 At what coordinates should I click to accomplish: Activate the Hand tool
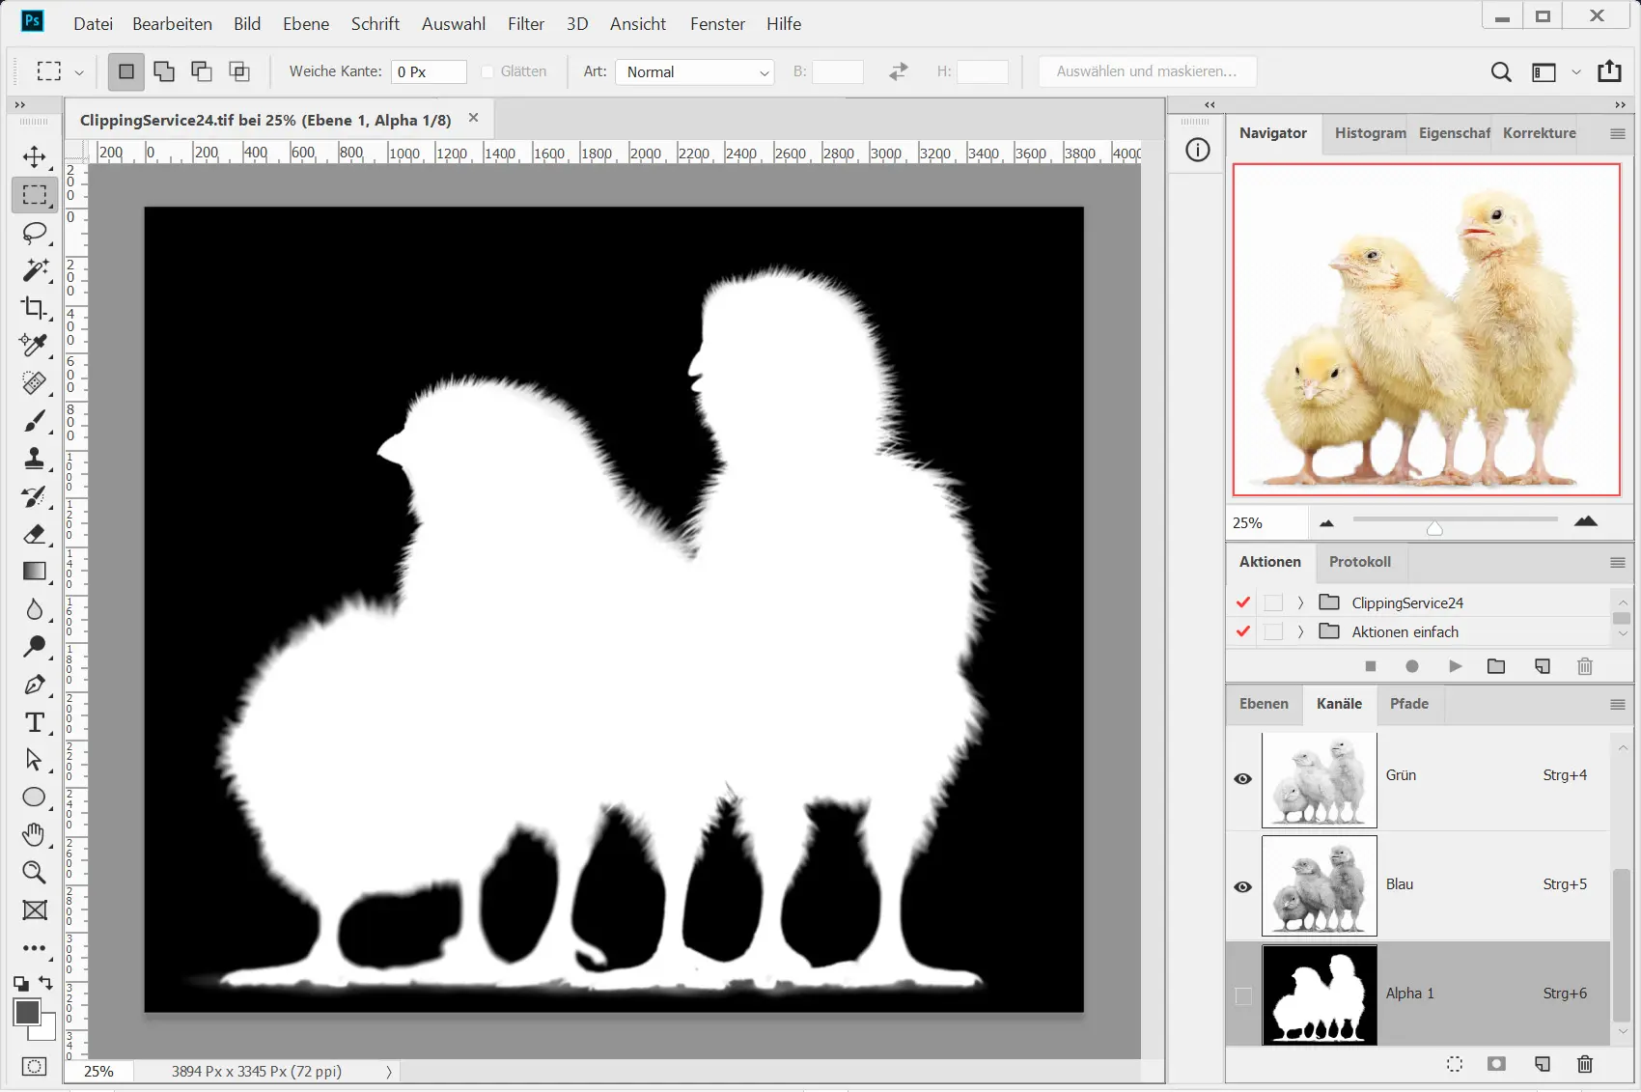(35, 835)
